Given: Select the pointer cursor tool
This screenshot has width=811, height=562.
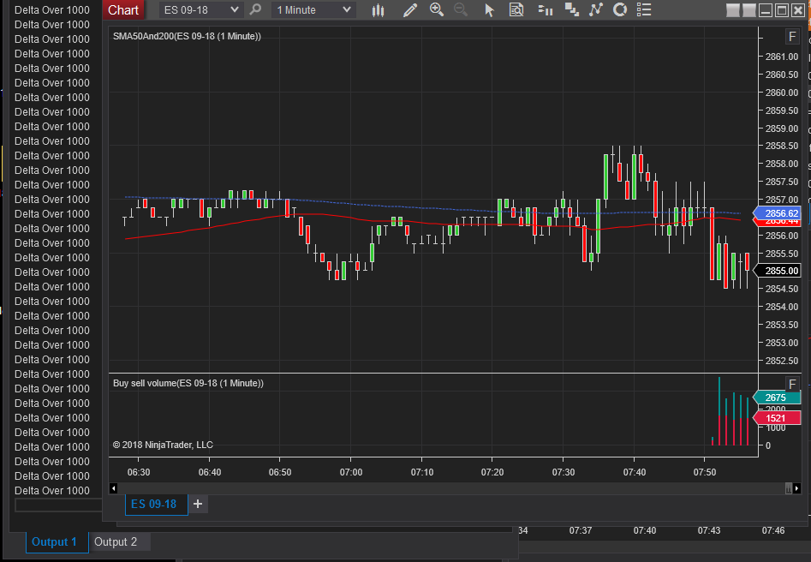Looking at the screenshot, I should pyautogui.click(x=490, y=10).
